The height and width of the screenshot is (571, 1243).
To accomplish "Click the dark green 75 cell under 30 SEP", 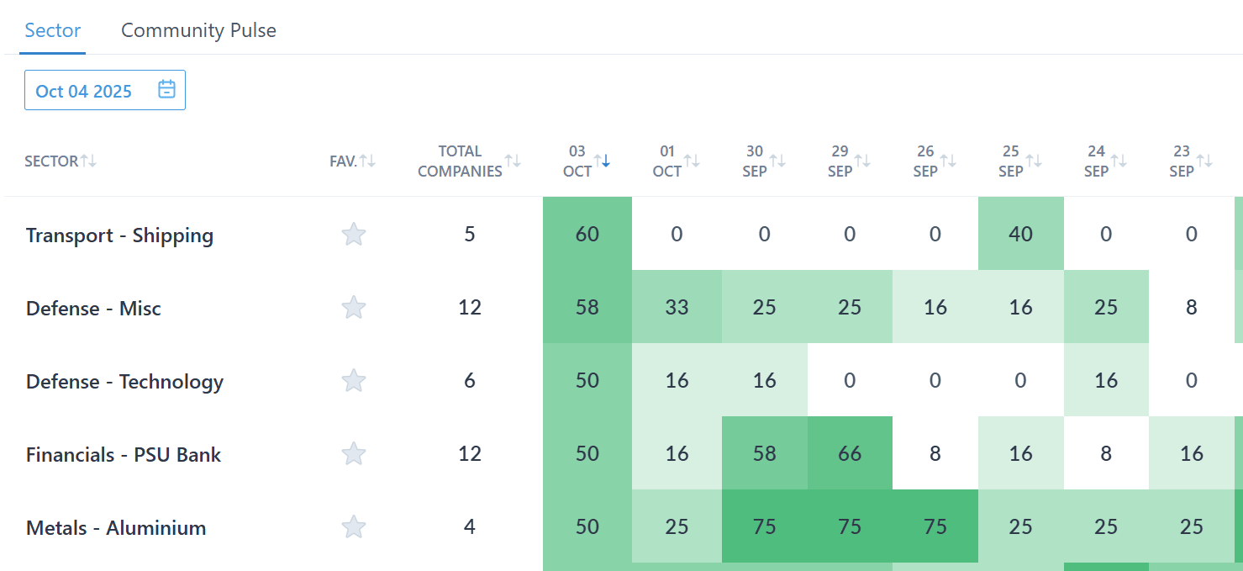I will [x=764, y=527].
